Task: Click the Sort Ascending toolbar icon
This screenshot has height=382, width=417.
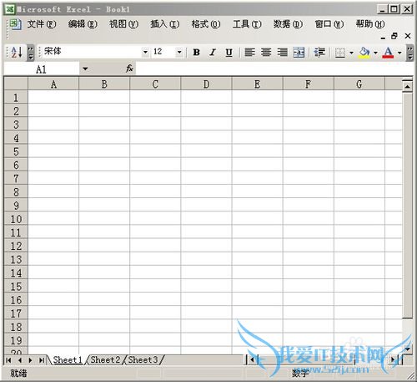Action: (17, 52)
